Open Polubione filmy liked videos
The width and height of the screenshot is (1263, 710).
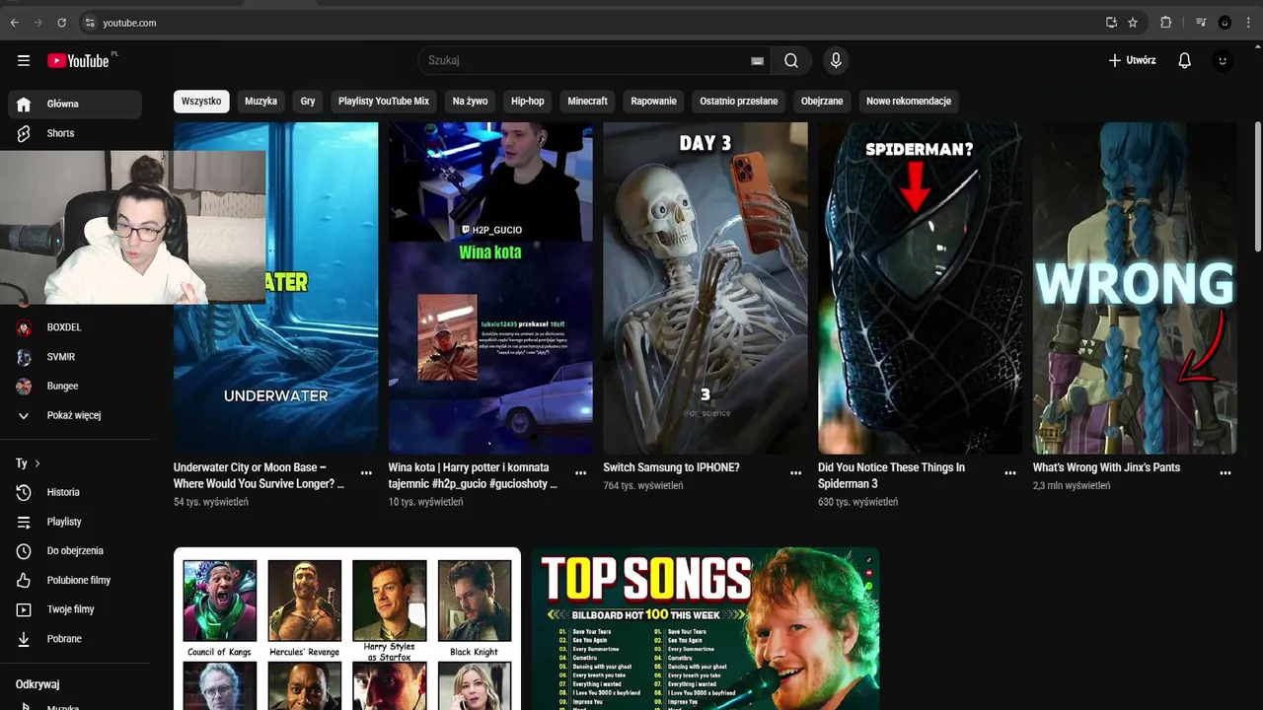(75, 580)
